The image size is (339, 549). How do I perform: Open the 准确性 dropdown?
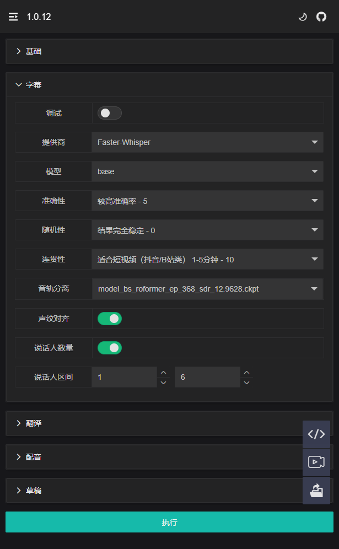click(x=207, y=201)
